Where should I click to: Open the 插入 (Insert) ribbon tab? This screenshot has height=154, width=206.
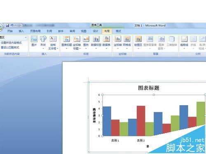21,31
